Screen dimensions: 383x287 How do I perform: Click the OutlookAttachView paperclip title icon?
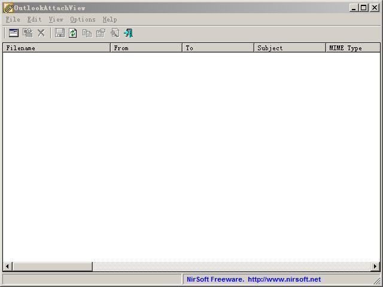[8, 8]
